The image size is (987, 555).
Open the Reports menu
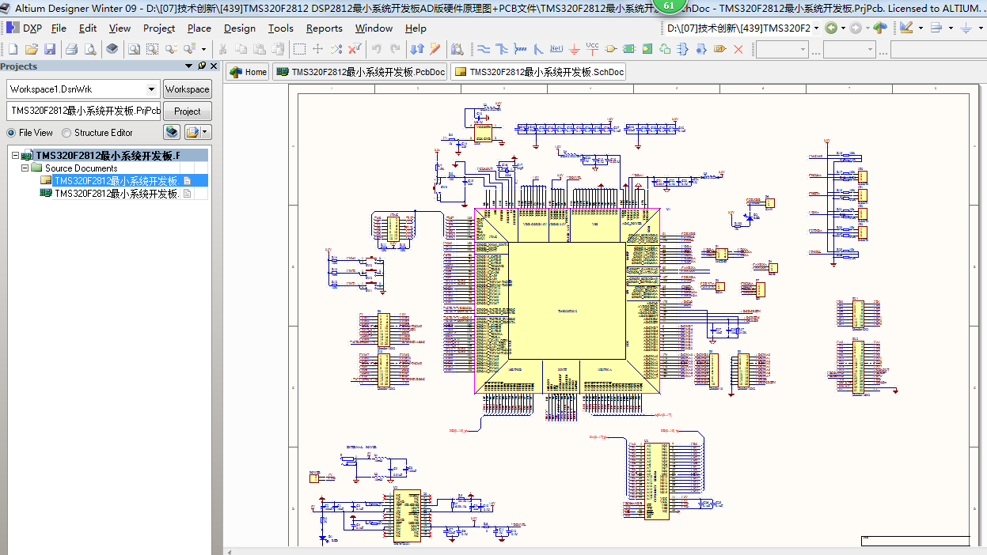point(325,28)
